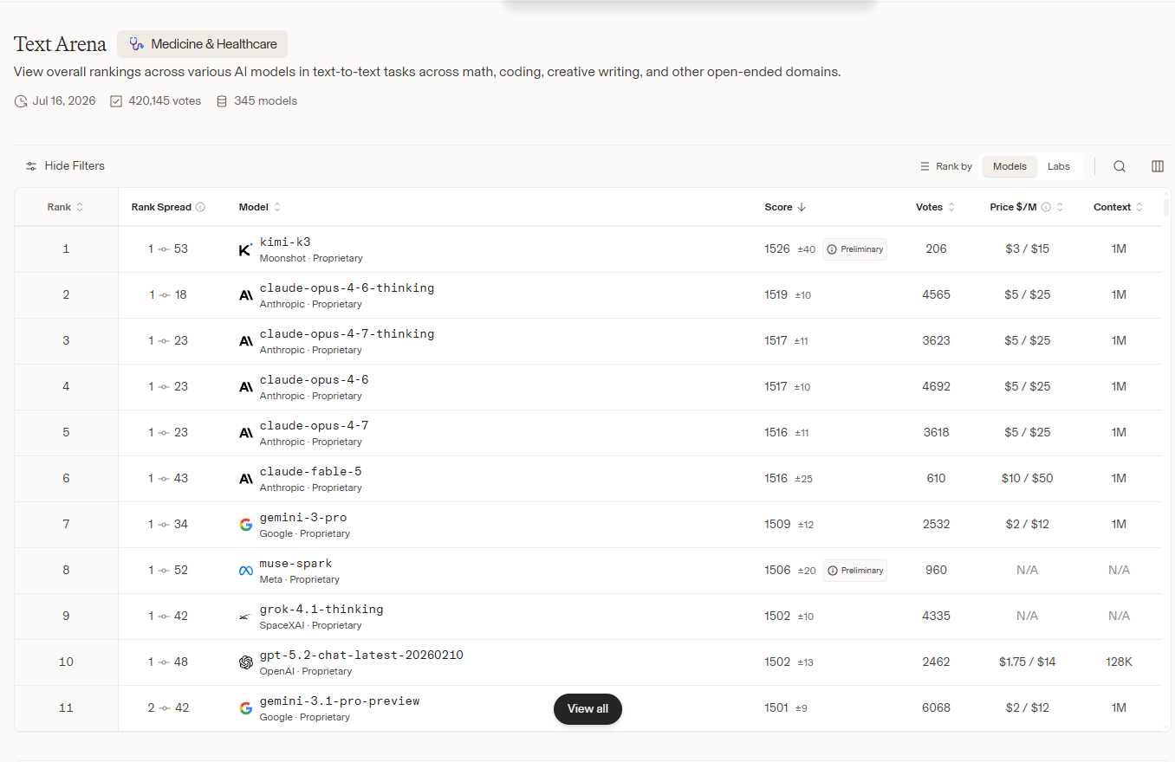Click the Rank Spread column header label
1175x762 pixels.
click(x=161, y=207)
